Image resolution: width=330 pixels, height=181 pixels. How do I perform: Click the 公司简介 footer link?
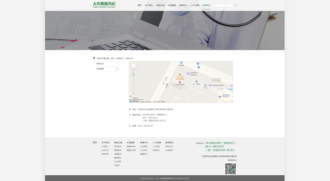click(105, 146)
